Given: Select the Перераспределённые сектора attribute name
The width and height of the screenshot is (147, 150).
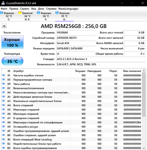Looking at the screenshot, I should coord(33,79).
